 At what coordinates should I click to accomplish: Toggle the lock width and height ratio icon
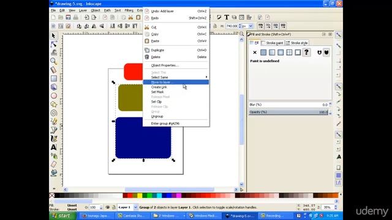[215, 26]
